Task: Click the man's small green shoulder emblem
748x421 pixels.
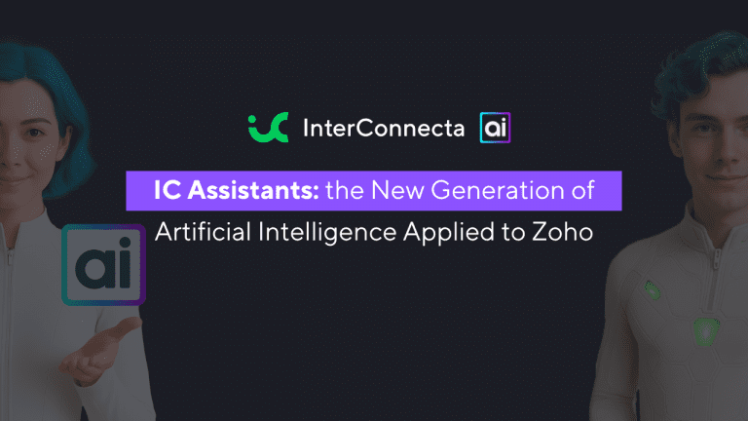Action: coord(653,290)
